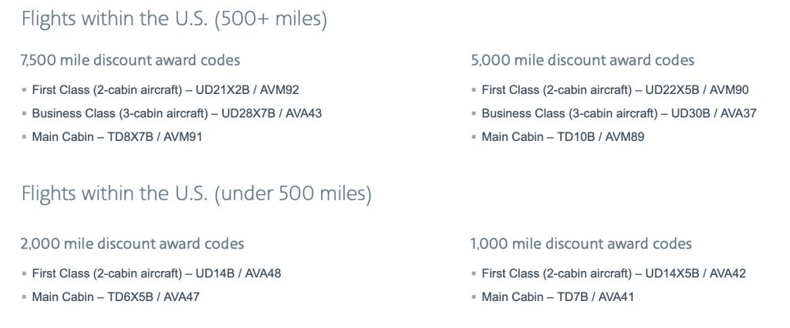Select the '7,500 mile discount award codes' subheading
This screenshot has width=790, height=328.
point(130,60)
